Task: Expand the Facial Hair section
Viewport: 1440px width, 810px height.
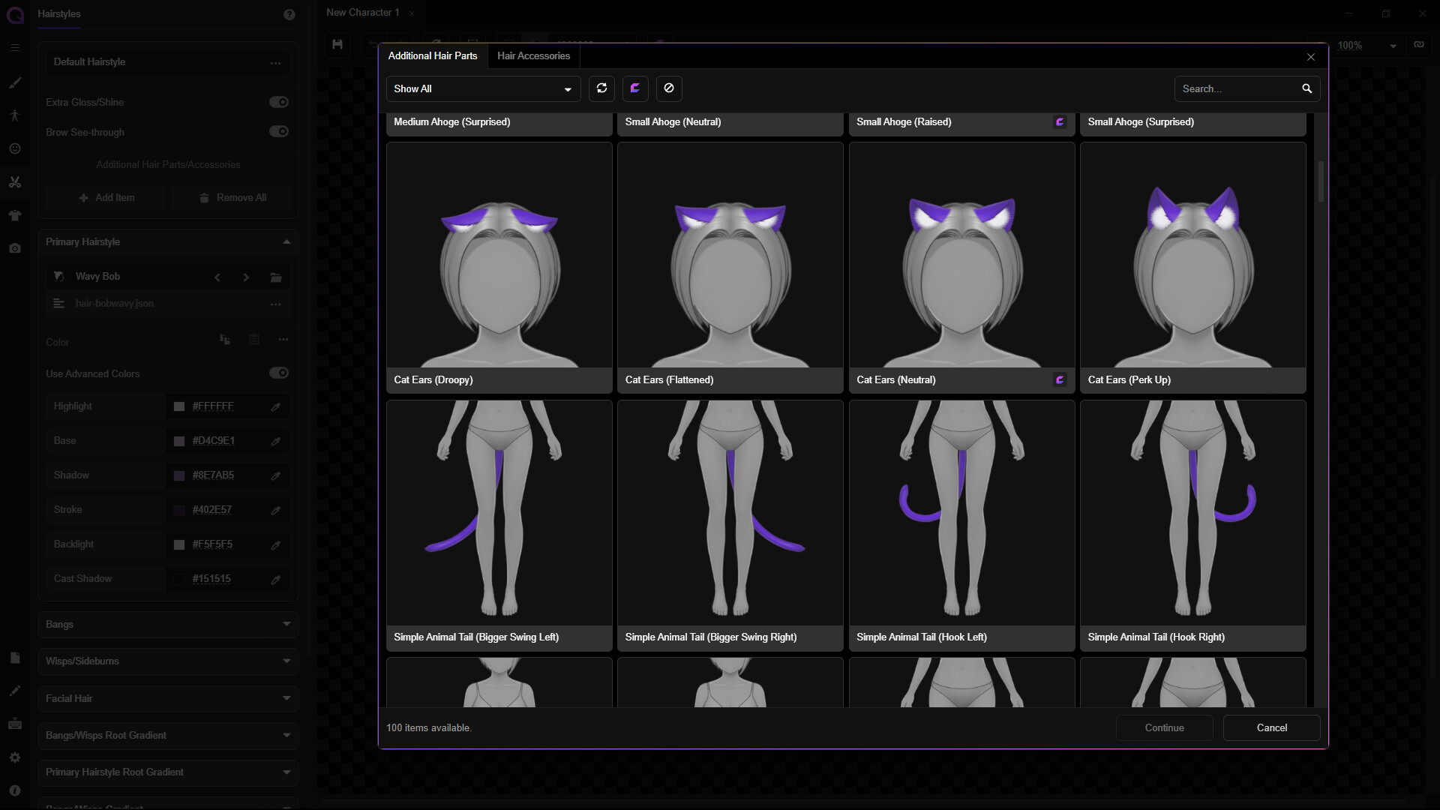Action: point(168,698)
